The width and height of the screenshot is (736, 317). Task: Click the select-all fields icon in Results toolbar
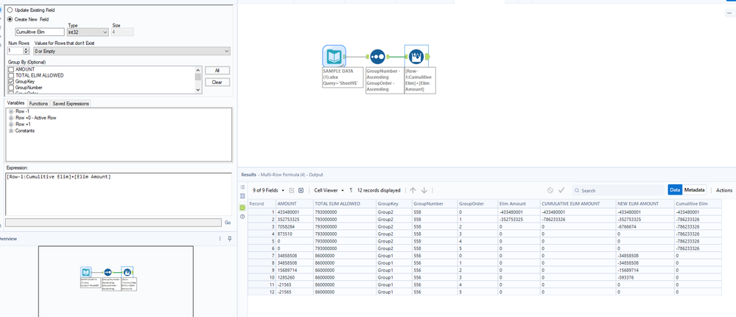click(292, 190)
